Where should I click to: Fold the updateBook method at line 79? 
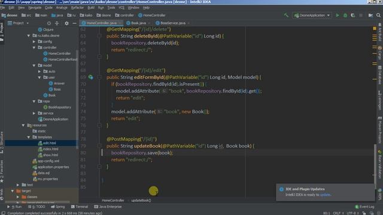[x=99, y=146]
